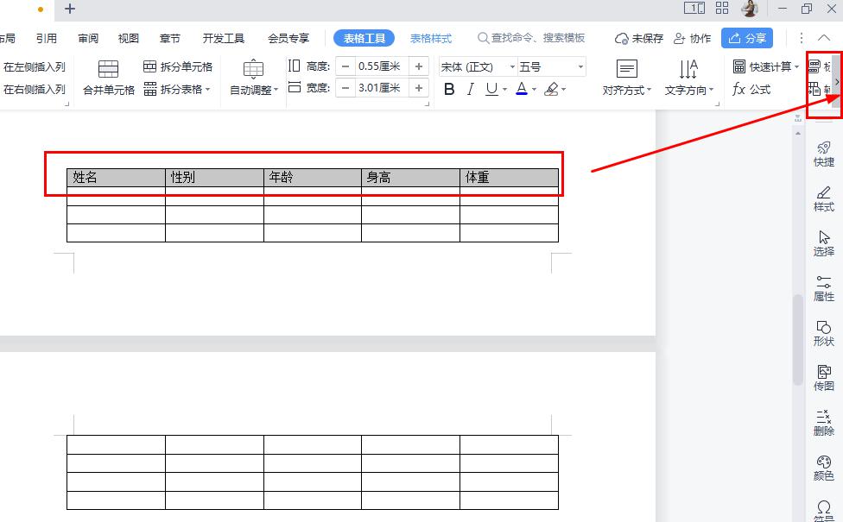This screenshot has width=843, height=522.
Task: Open the Symbol (Ω) sidebar tool
Action: click(824, 510)
